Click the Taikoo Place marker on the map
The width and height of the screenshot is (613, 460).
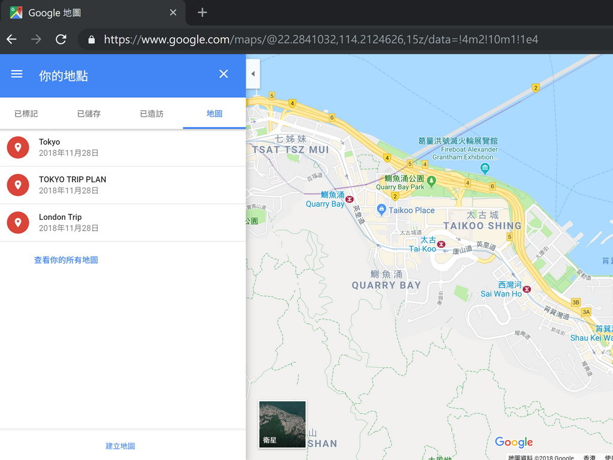tap(382, 210)
